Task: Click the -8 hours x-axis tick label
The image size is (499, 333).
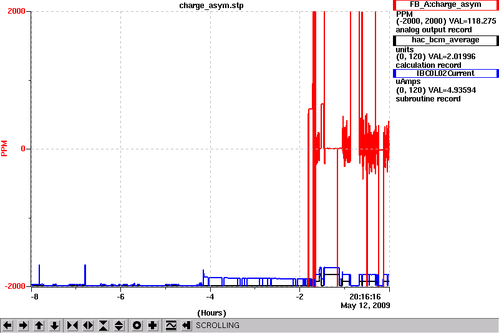Action: [x=34, y=297]
